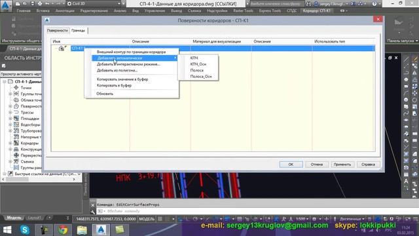
Task: Click the corridor surface icon beside СП-К1
Action: coord(62,48)
